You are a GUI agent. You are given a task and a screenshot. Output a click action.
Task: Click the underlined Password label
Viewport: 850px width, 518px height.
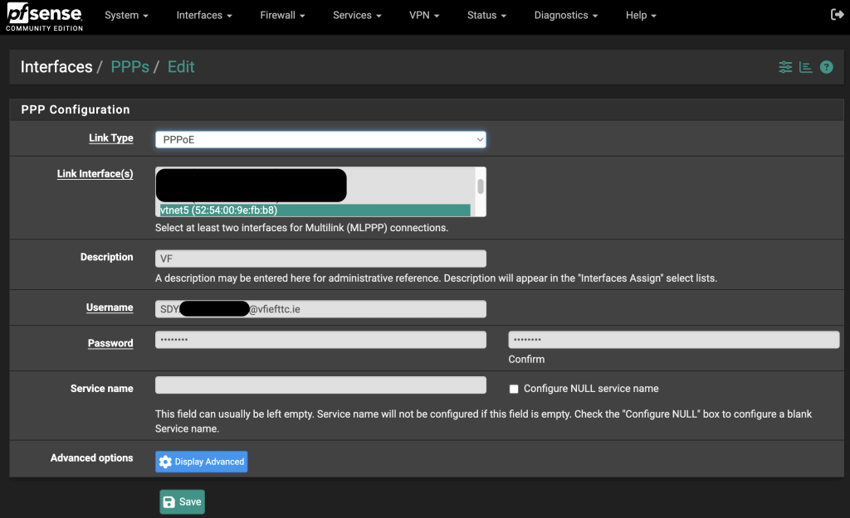click(x=110, y=343)
